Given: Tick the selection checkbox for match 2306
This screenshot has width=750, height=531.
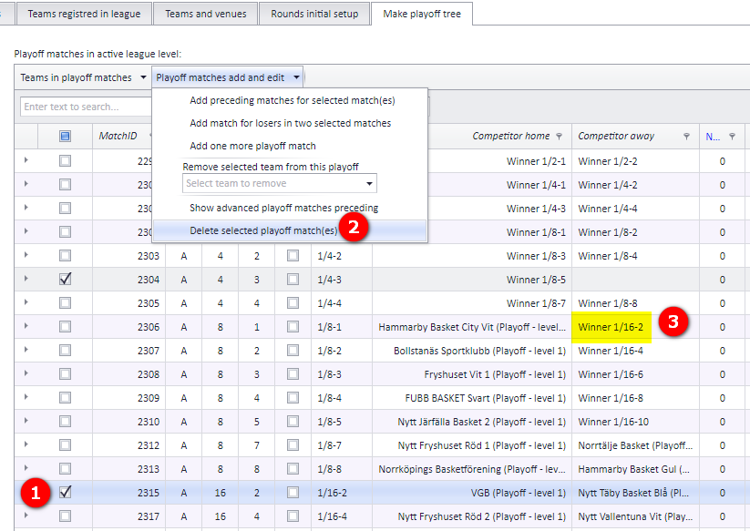Looking at the screenshot, I should tap(65, 326).
